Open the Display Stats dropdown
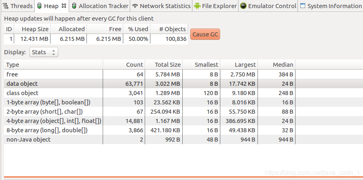This screenshot has height=180, width=363. [44, 52]
